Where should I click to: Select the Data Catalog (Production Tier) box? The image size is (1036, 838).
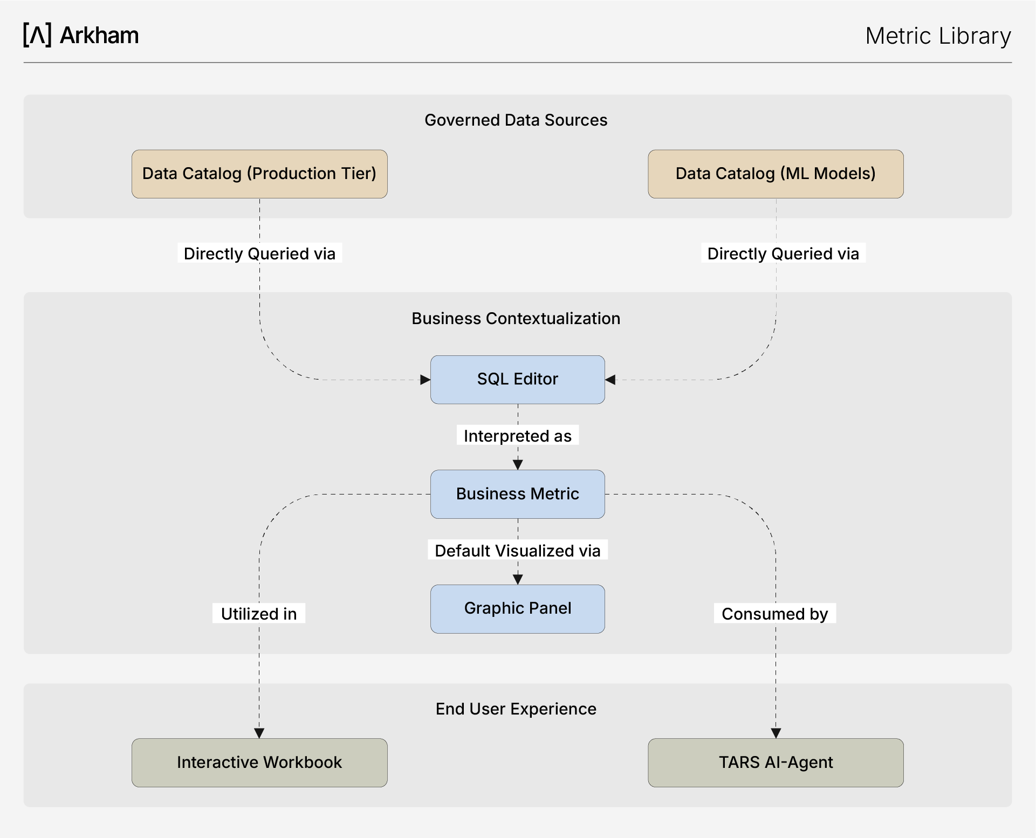259,174
